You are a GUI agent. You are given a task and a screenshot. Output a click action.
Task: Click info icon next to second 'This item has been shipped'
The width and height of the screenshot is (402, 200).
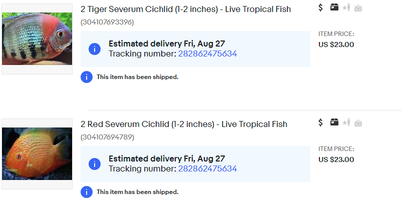(x=87, y=192)
